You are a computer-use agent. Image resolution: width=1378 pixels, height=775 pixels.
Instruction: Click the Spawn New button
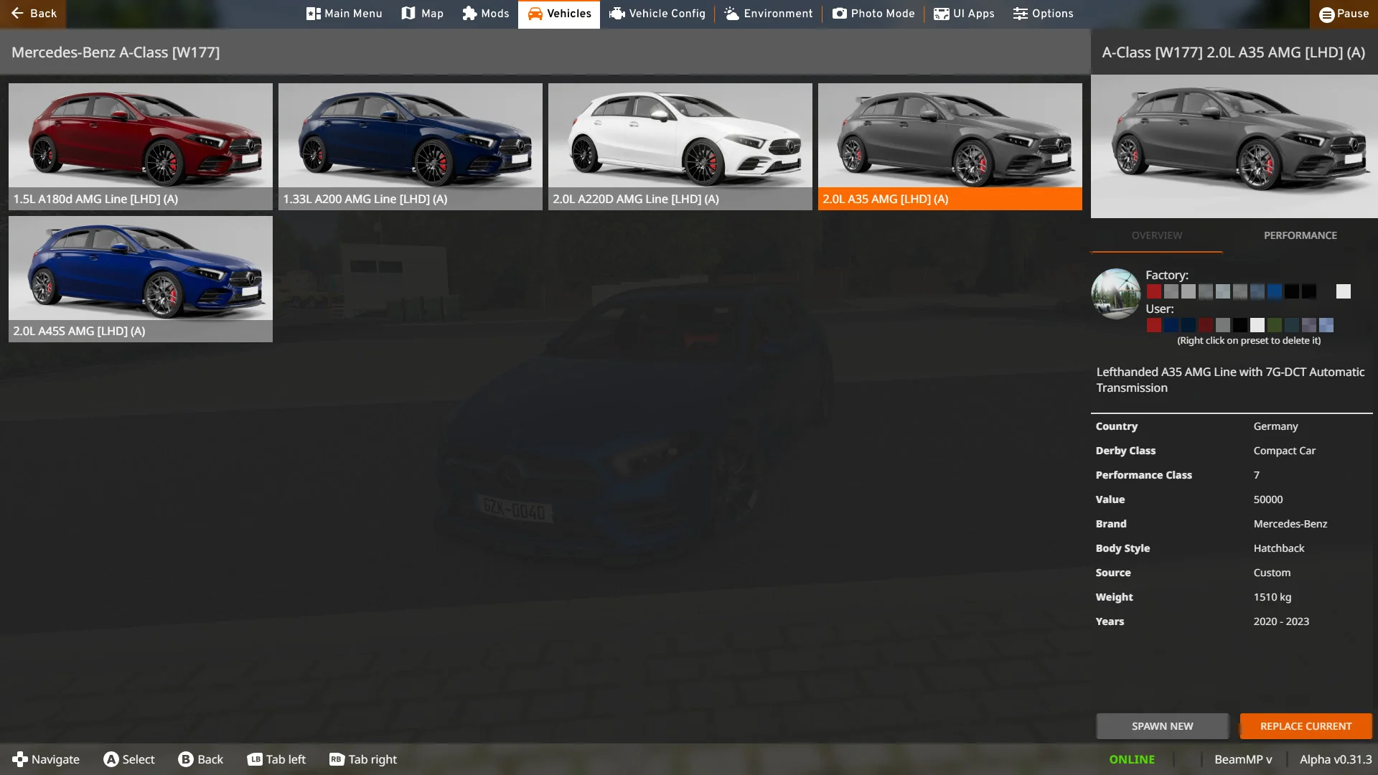pos(1162,726)
